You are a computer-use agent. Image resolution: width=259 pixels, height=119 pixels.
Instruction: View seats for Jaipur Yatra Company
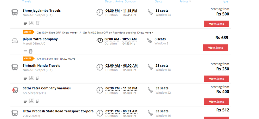(215, 48)
